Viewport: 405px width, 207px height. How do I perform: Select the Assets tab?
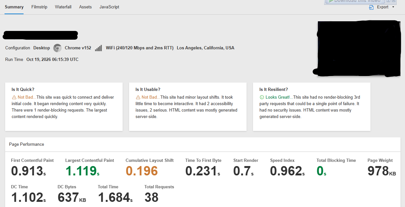point(86,7)
